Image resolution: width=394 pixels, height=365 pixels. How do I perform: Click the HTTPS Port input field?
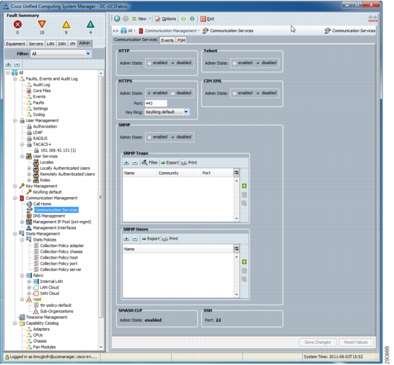pos(156,103)
